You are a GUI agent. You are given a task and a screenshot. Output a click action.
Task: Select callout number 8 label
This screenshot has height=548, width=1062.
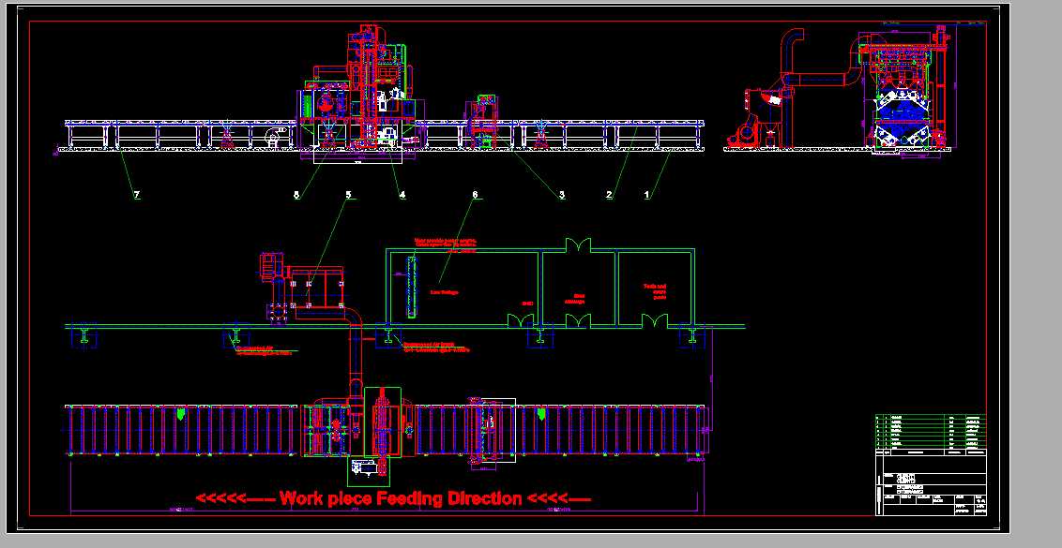(x=296, y=195)
